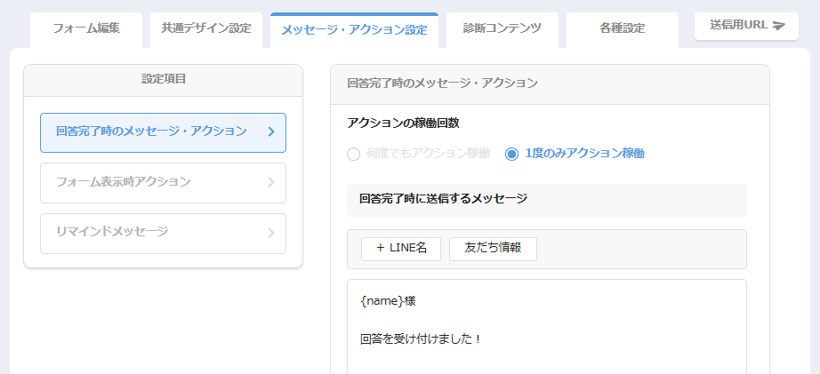Open リマインドメッセージ settings item
The height and width of the screenshot is (374, 820).
tap(163, 234)
